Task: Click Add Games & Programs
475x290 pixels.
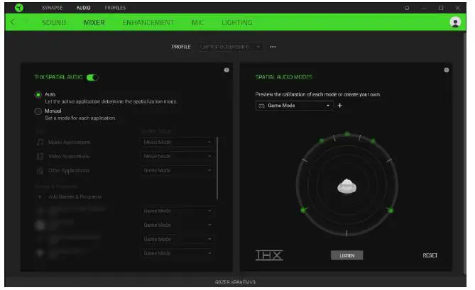Action: pos(75,196)
